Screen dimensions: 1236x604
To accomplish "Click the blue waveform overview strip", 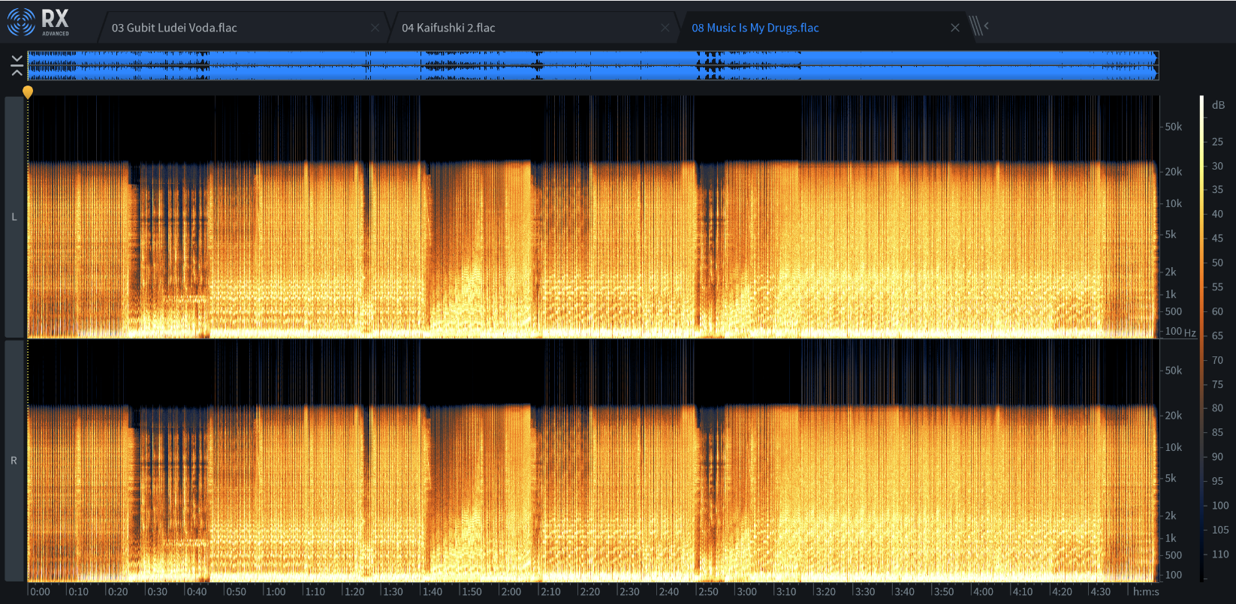I will click(592, 65).
